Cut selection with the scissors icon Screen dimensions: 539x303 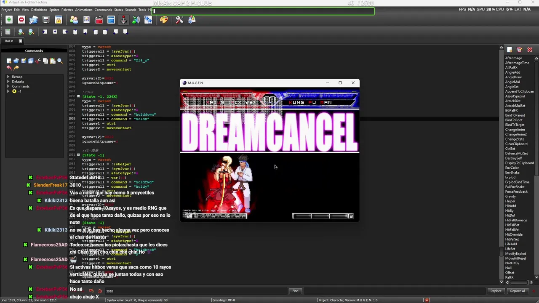tap(38, 61)
